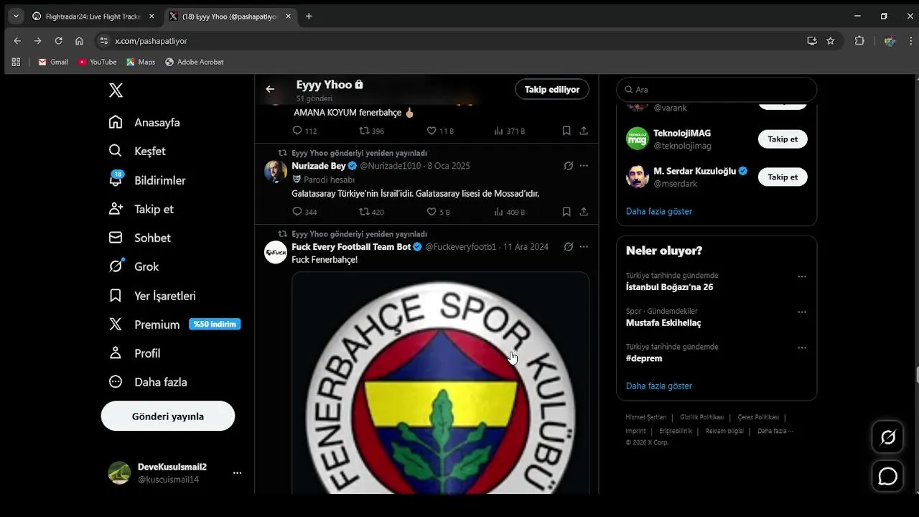Click Daha fazla göster under Neler oluyor
This screenshot has width=919, height=517.
click(x=659, y=386)
